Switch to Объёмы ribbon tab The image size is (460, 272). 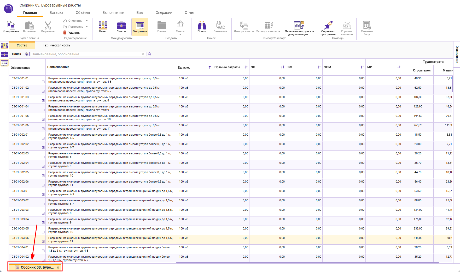point(83,13)
